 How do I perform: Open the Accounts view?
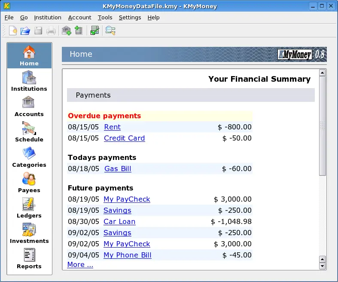point(29,107)
